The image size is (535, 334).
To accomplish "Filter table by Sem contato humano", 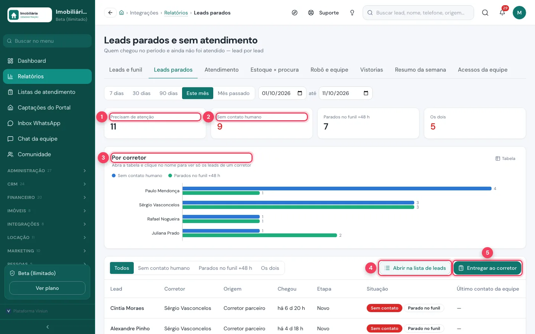I will (x=164, y=268).
